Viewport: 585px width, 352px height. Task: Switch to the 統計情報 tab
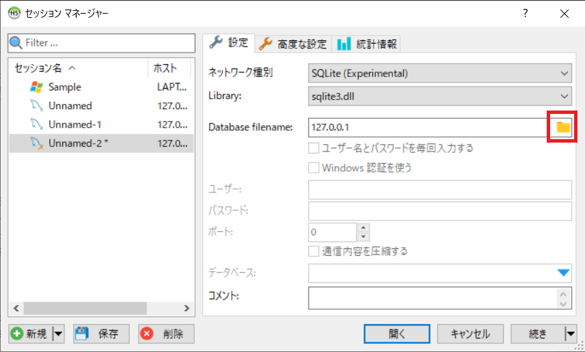click(x=366, y=44)
